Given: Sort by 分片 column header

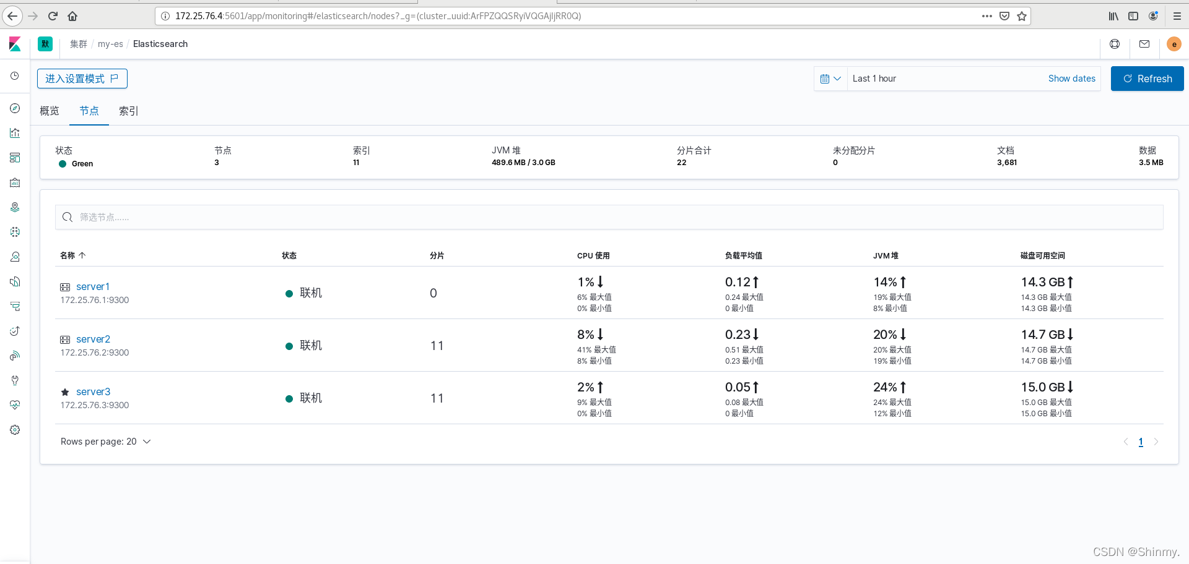Looking at the screenshot, I should point(437,255).
